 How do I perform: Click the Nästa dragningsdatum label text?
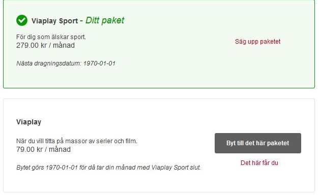coord(49,63)
